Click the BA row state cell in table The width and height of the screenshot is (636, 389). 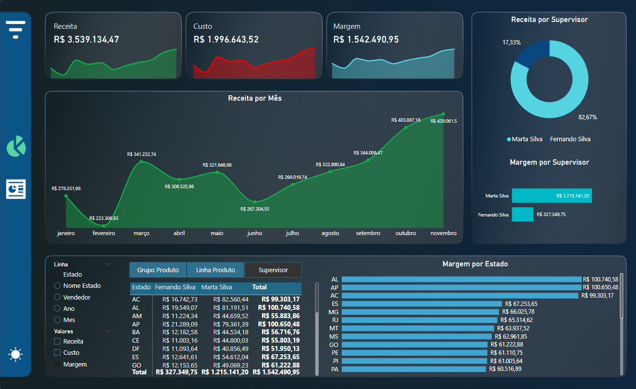point(136,332)
